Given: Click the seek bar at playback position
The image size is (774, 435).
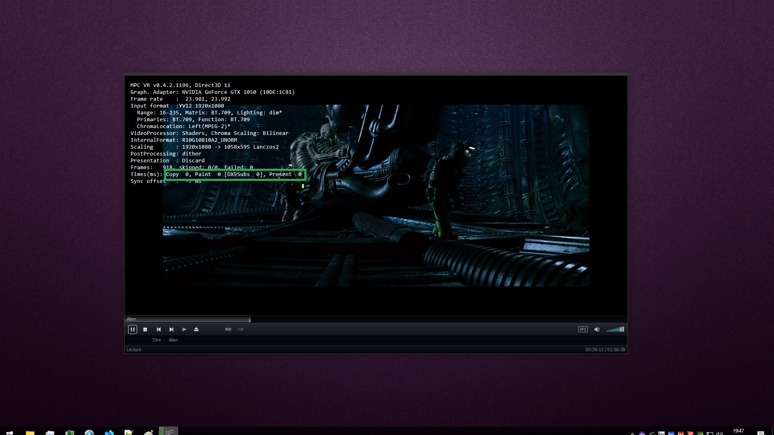Looking at the screenshot, I should click(250, 319).
